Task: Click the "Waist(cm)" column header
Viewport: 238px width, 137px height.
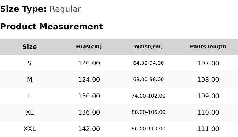Action: (x=148, y=47)
